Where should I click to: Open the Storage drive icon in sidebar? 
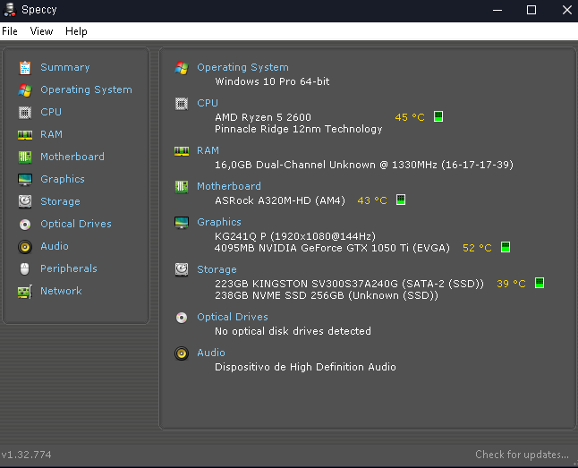tap(25, 201)
